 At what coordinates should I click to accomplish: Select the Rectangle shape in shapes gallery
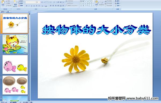89,1
